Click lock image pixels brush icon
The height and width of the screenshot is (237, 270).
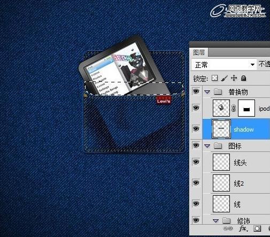pyautogui.click(x=225, y=78)
